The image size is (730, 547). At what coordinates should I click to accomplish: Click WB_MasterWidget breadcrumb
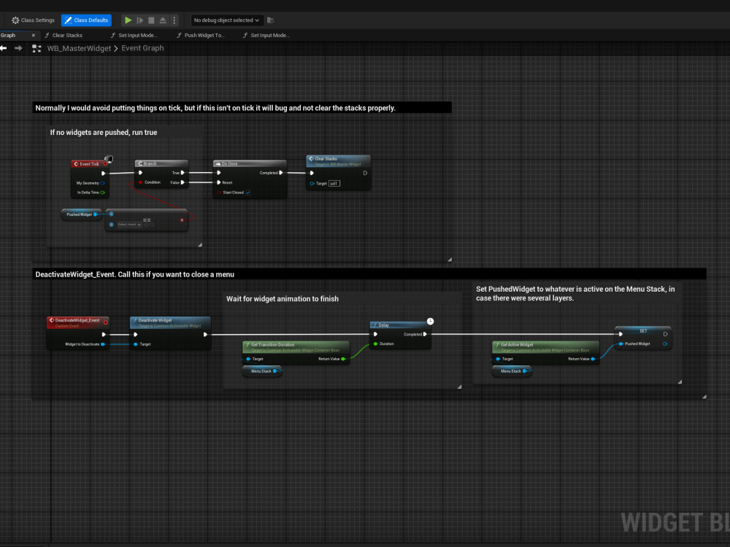point(79,48)
